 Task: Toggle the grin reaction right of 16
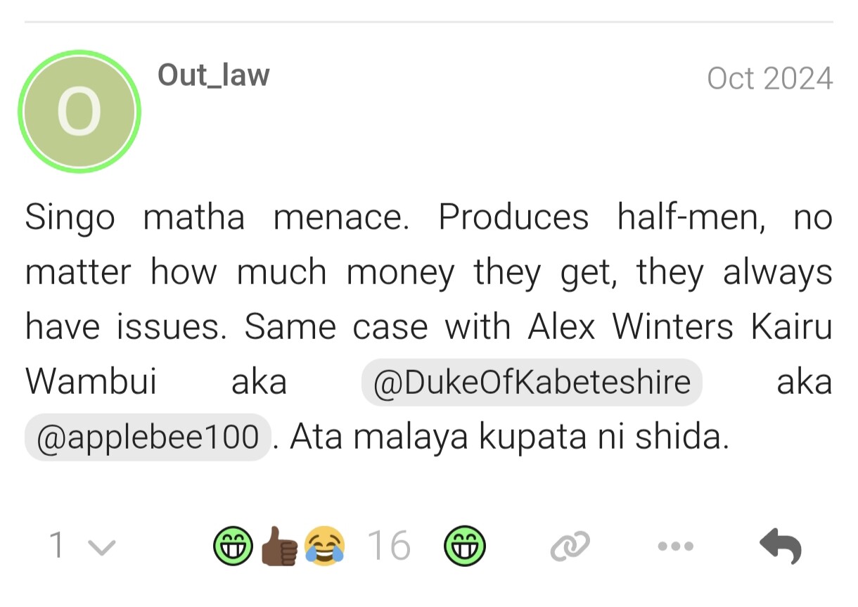pyautogui.click(x=465, y=546)
